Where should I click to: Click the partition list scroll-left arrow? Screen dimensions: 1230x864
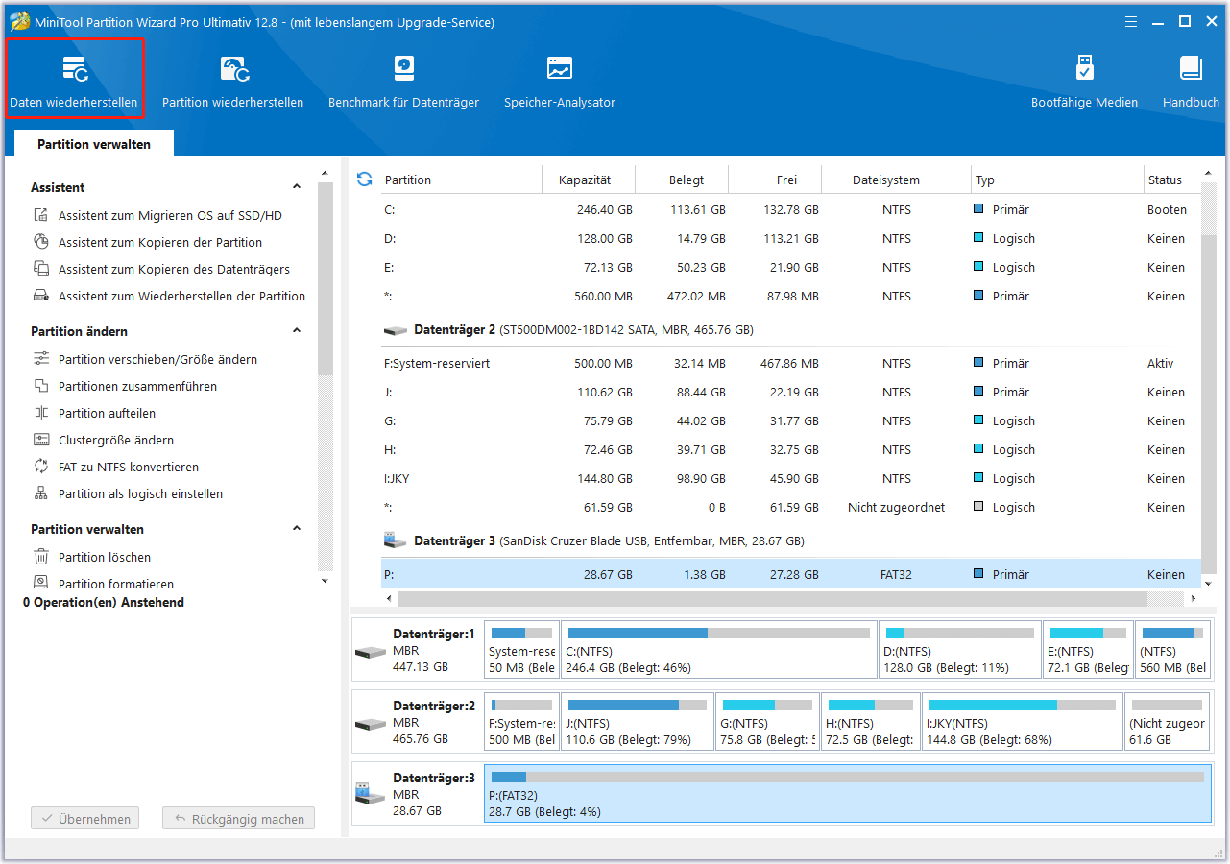[389, 598]
